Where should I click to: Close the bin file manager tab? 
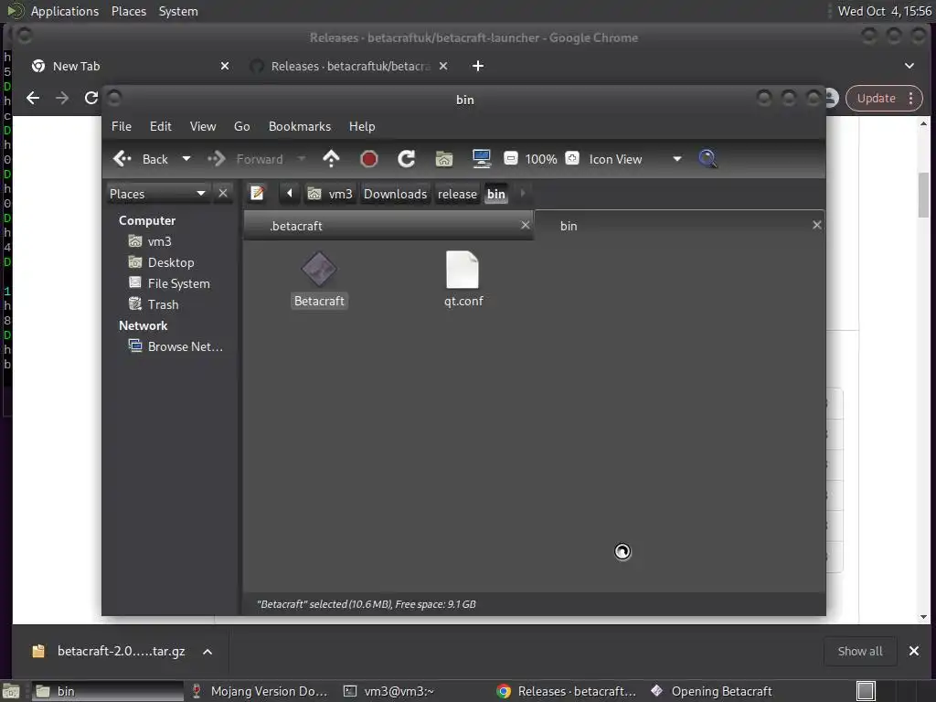coord(816,225)
